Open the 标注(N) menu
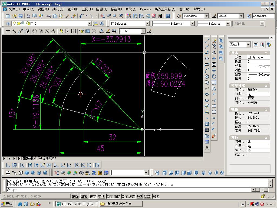 click(x=116, y=9)
